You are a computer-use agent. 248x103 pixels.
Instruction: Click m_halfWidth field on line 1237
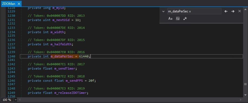click(x=61, y=44)
